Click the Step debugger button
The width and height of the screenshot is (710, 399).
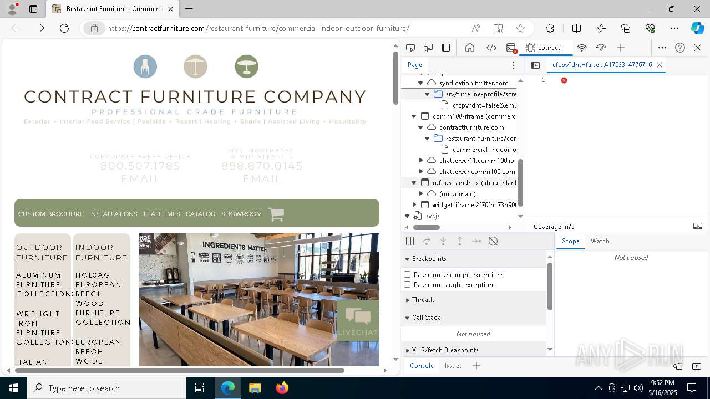coord(476,241)
